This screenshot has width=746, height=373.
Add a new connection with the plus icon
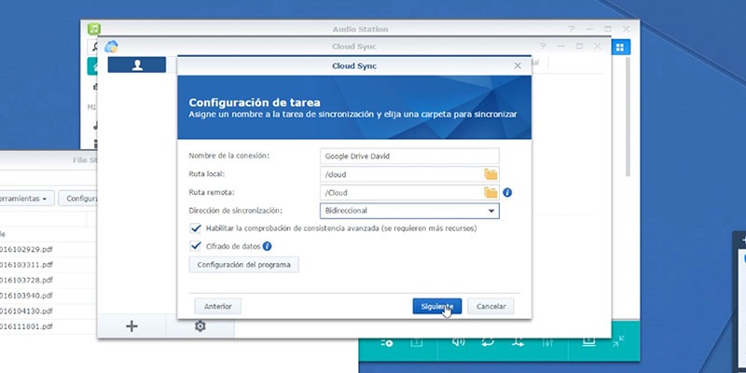click(x=131, y=325)
